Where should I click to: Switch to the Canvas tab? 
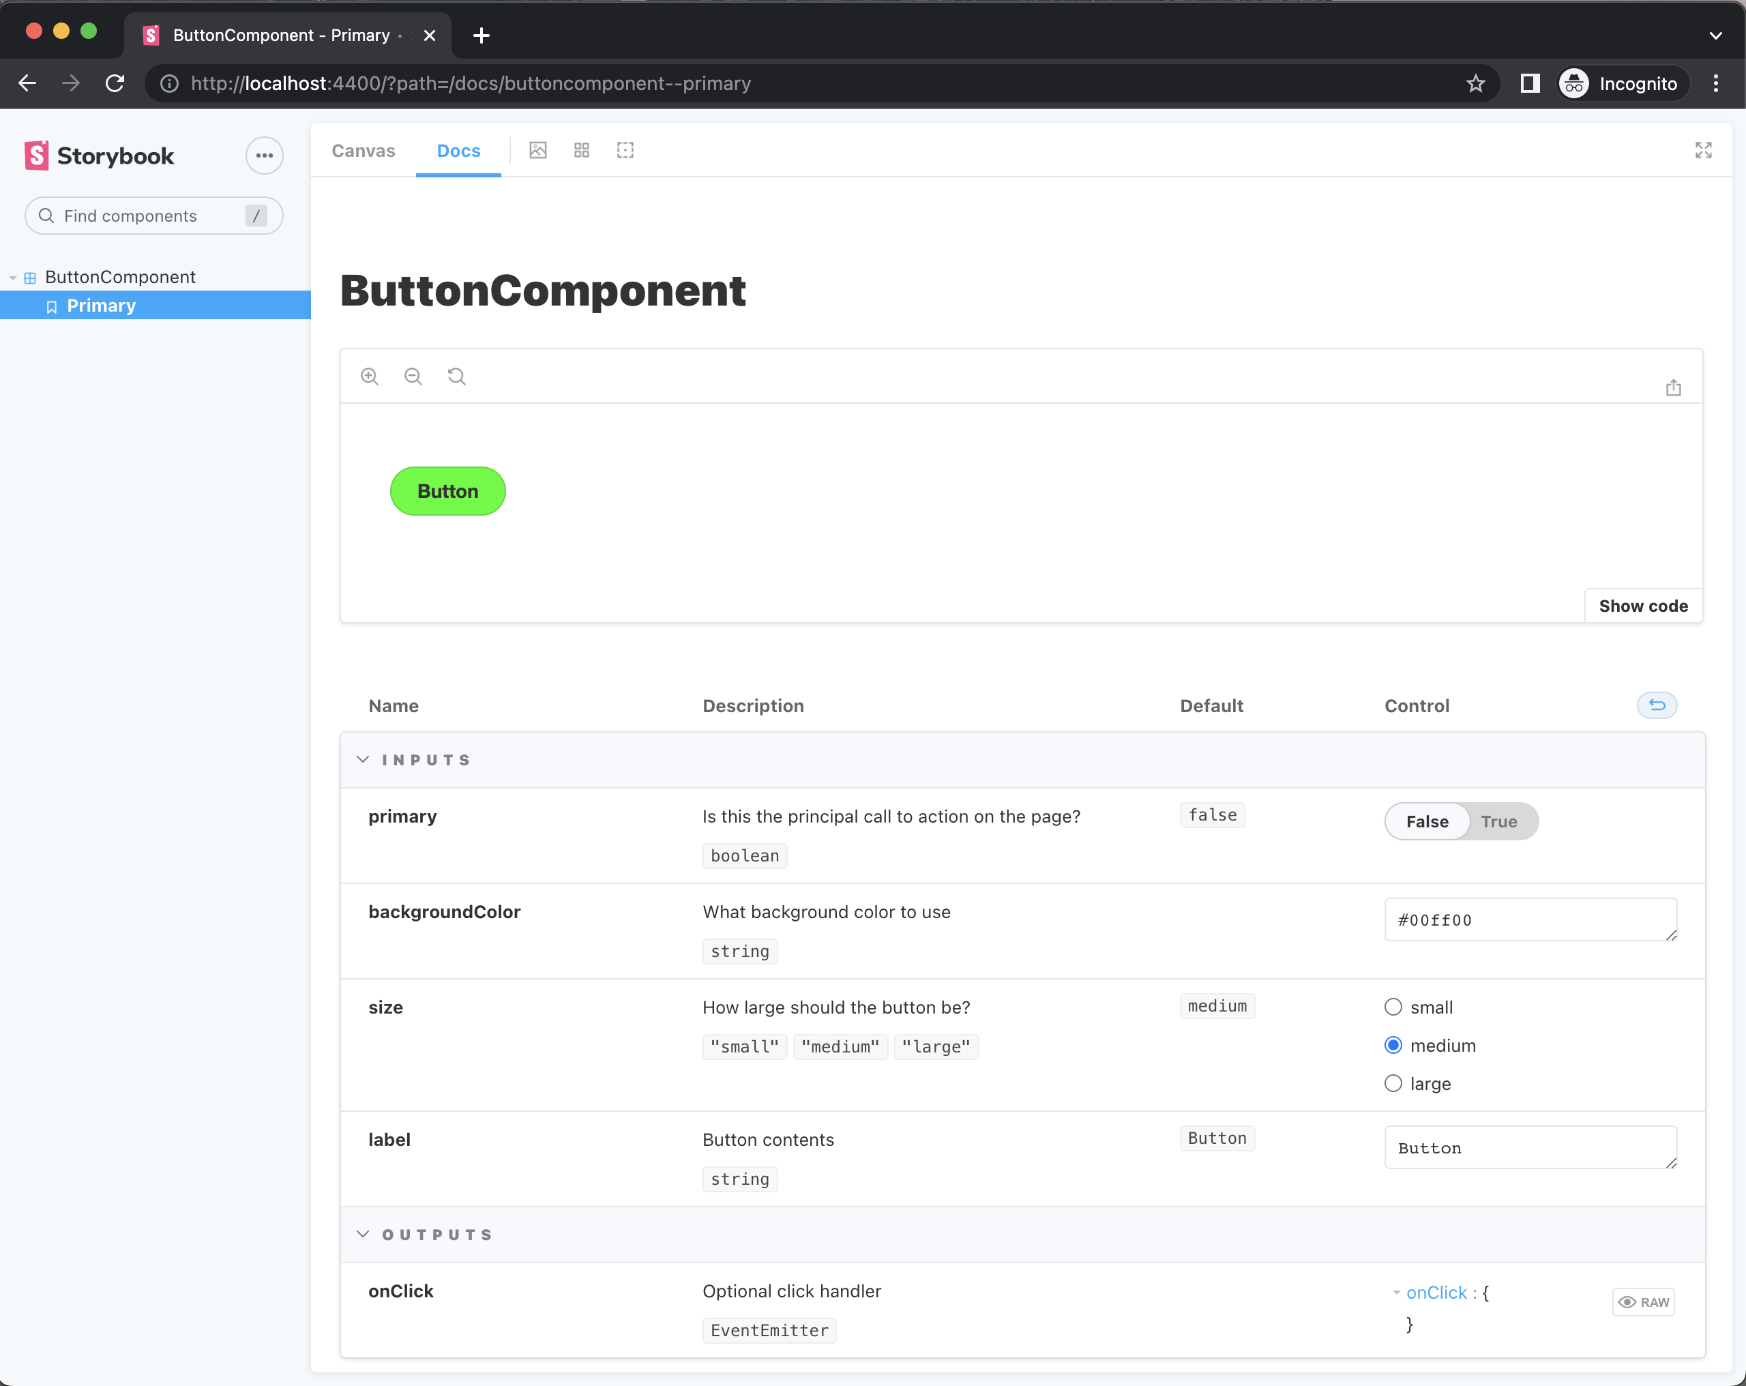point(363,150)
